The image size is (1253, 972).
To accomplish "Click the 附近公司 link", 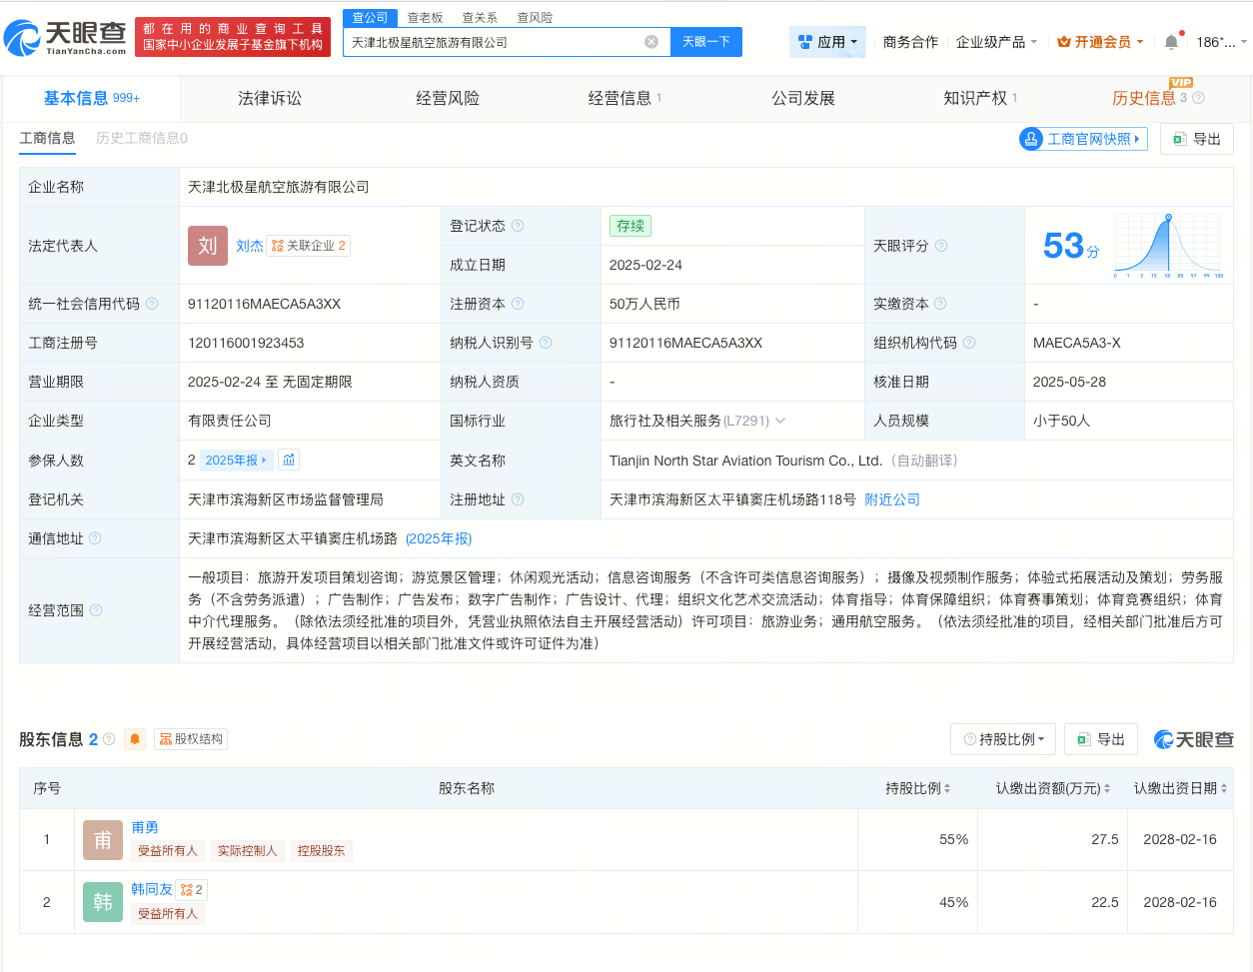I will tap(892, 499).
